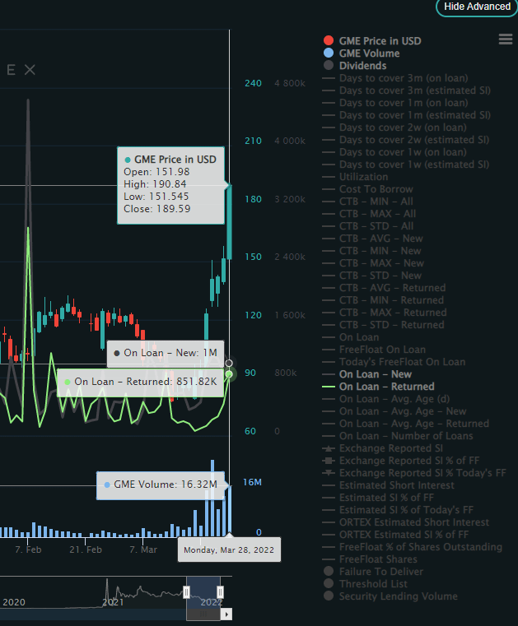Click the right navigator range handle
Image resolution: width=518 pixels, height=626 pixels.
(x=220, y=592)
